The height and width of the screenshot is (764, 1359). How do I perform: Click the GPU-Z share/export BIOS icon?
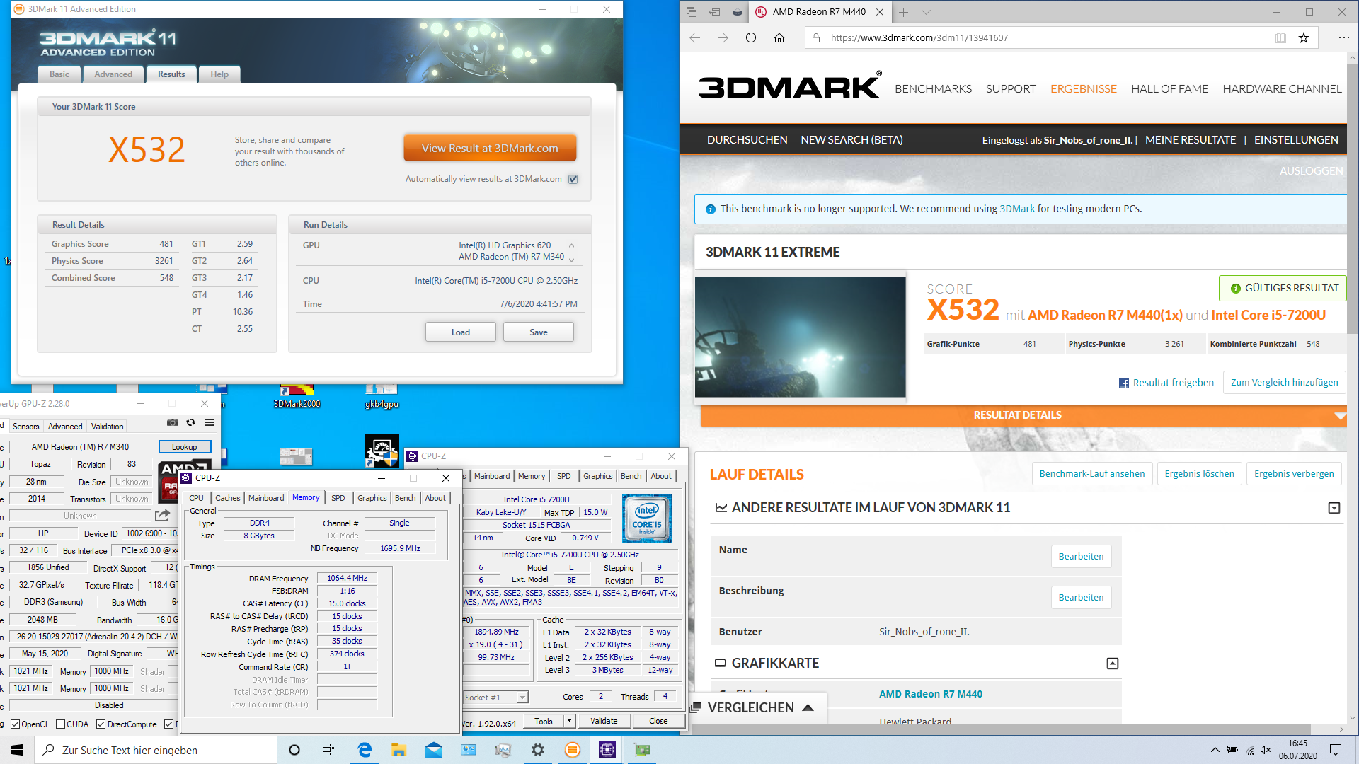click(x=163, y=516)
